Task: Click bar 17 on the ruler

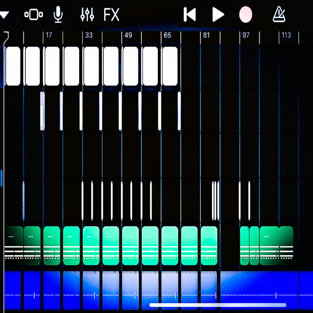Action: tap(49, 35)
